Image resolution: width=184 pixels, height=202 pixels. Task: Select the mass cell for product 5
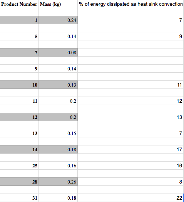[x=58, y=36]
